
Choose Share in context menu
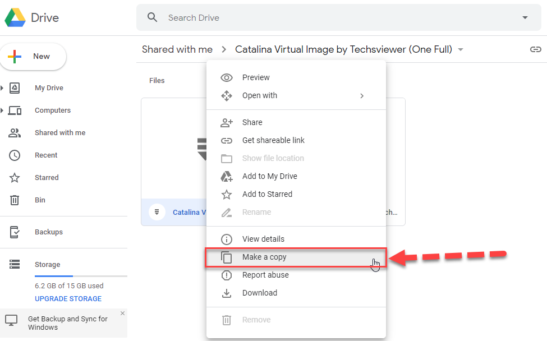296,122
